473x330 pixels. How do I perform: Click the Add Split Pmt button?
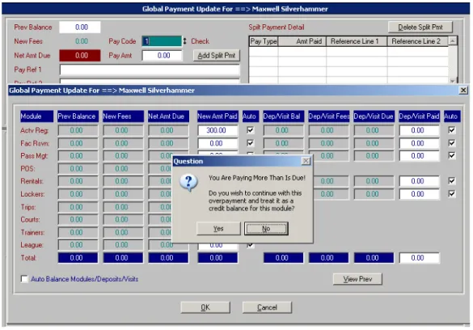point(217,56)
